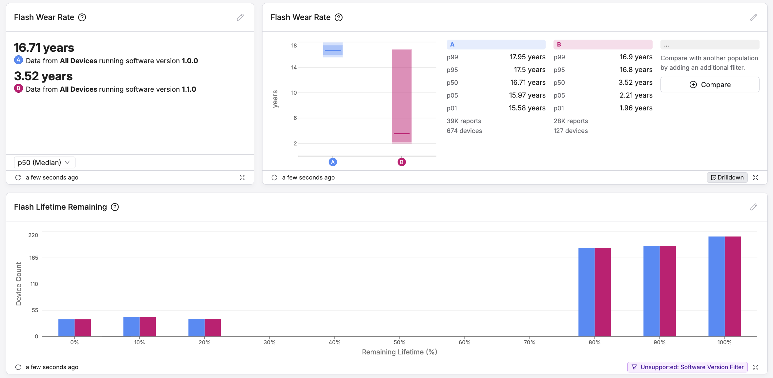773x378 pixels.
Task: Refresh the Flash Wear Rate comparison chart
Action: coord(274,178)
